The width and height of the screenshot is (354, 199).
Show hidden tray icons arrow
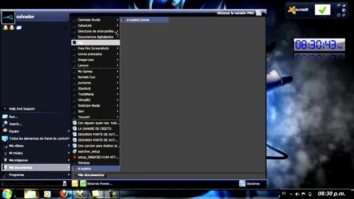point(291,194)
